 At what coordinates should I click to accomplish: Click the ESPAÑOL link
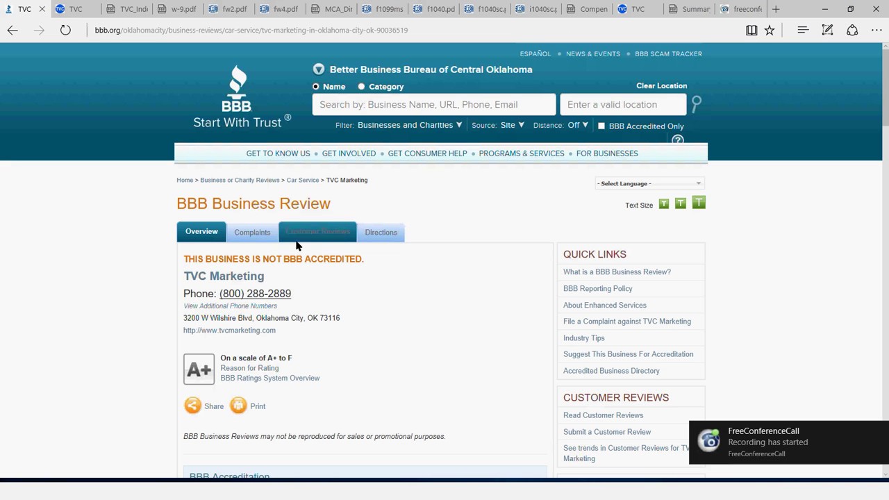coord(535,53)
